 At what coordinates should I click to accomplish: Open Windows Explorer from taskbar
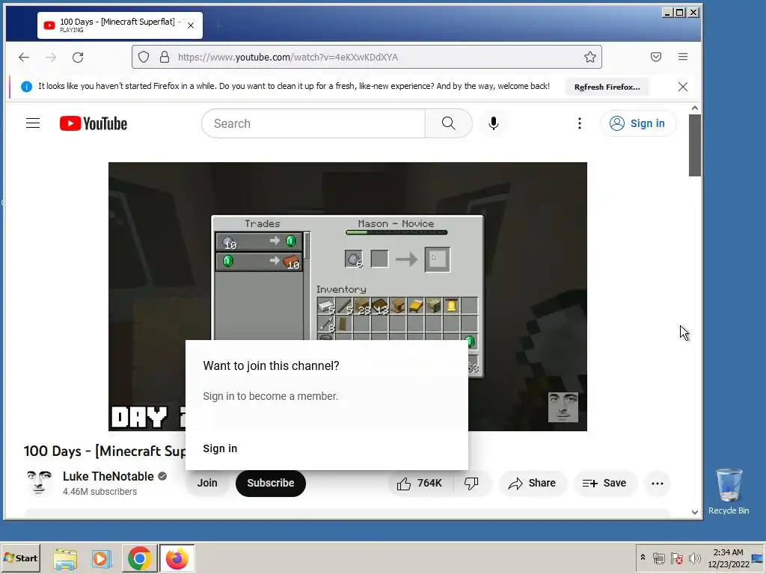65,559
